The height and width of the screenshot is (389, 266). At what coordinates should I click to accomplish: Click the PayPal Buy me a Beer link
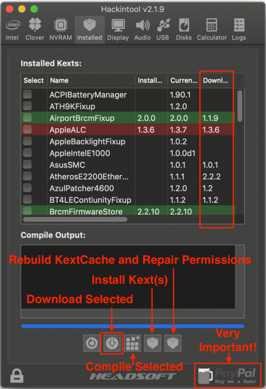click(x=227, y=375)
